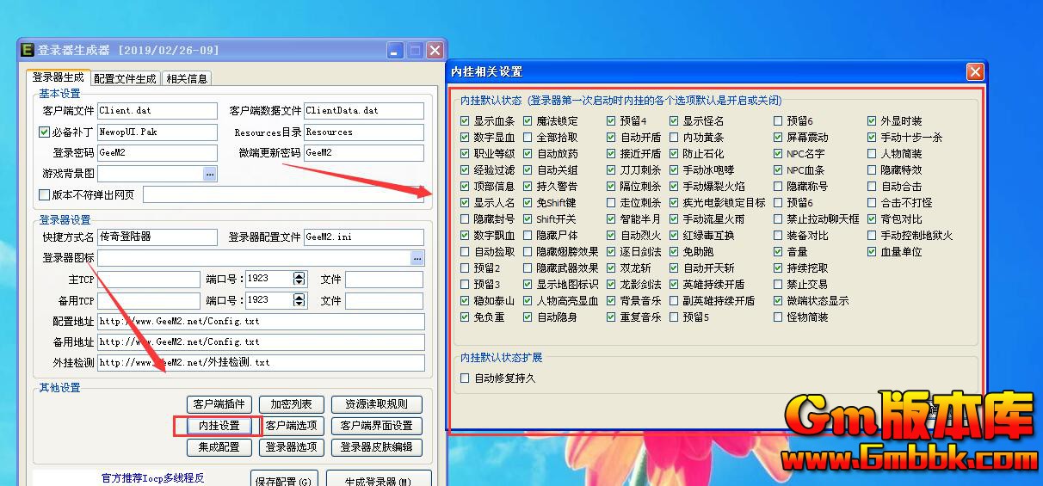1043x486 pixels.
Task: Toggle 自动开盾 checkbox
Action: (612, 138)
